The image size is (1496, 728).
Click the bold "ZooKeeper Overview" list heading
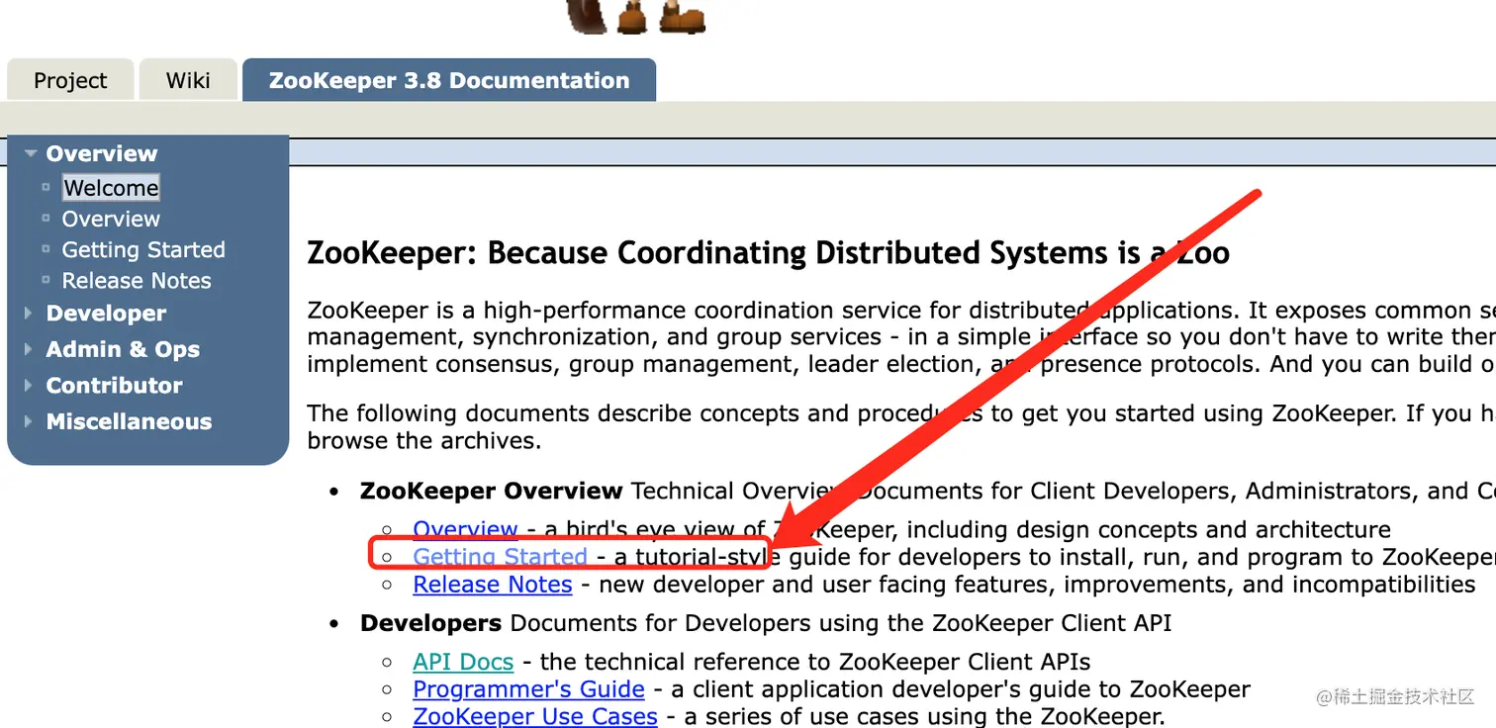[x=492, y=492]
